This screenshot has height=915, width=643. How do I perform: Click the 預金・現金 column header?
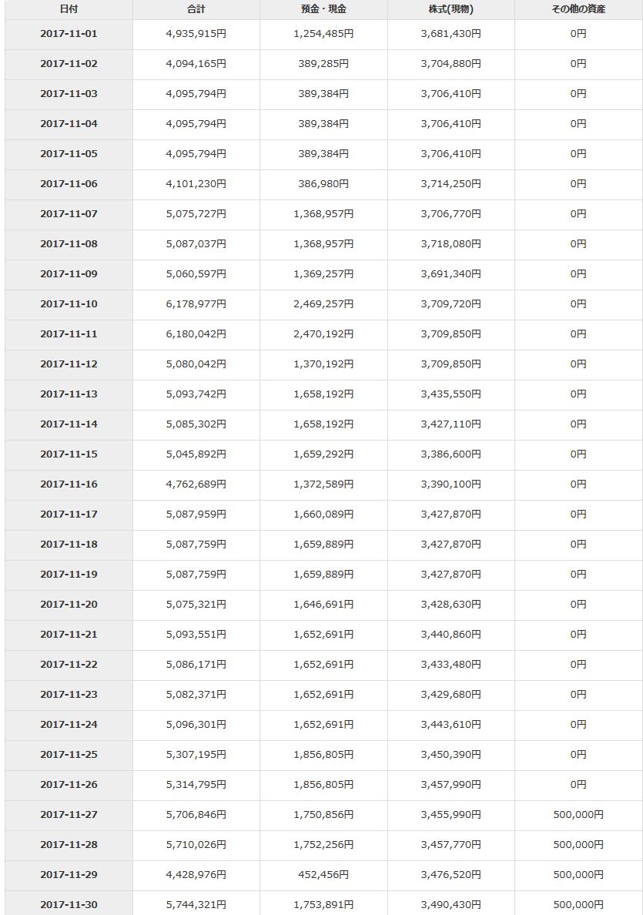tap(323, 9)
